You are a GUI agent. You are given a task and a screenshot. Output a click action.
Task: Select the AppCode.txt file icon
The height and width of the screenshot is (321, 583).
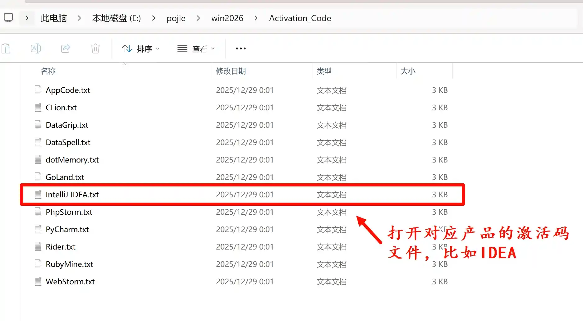coord(38,90)
